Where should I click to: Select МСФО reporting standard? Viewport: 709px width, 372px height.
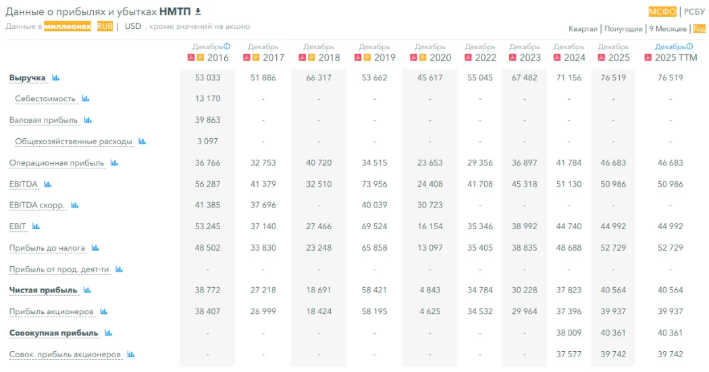(662, 11)
